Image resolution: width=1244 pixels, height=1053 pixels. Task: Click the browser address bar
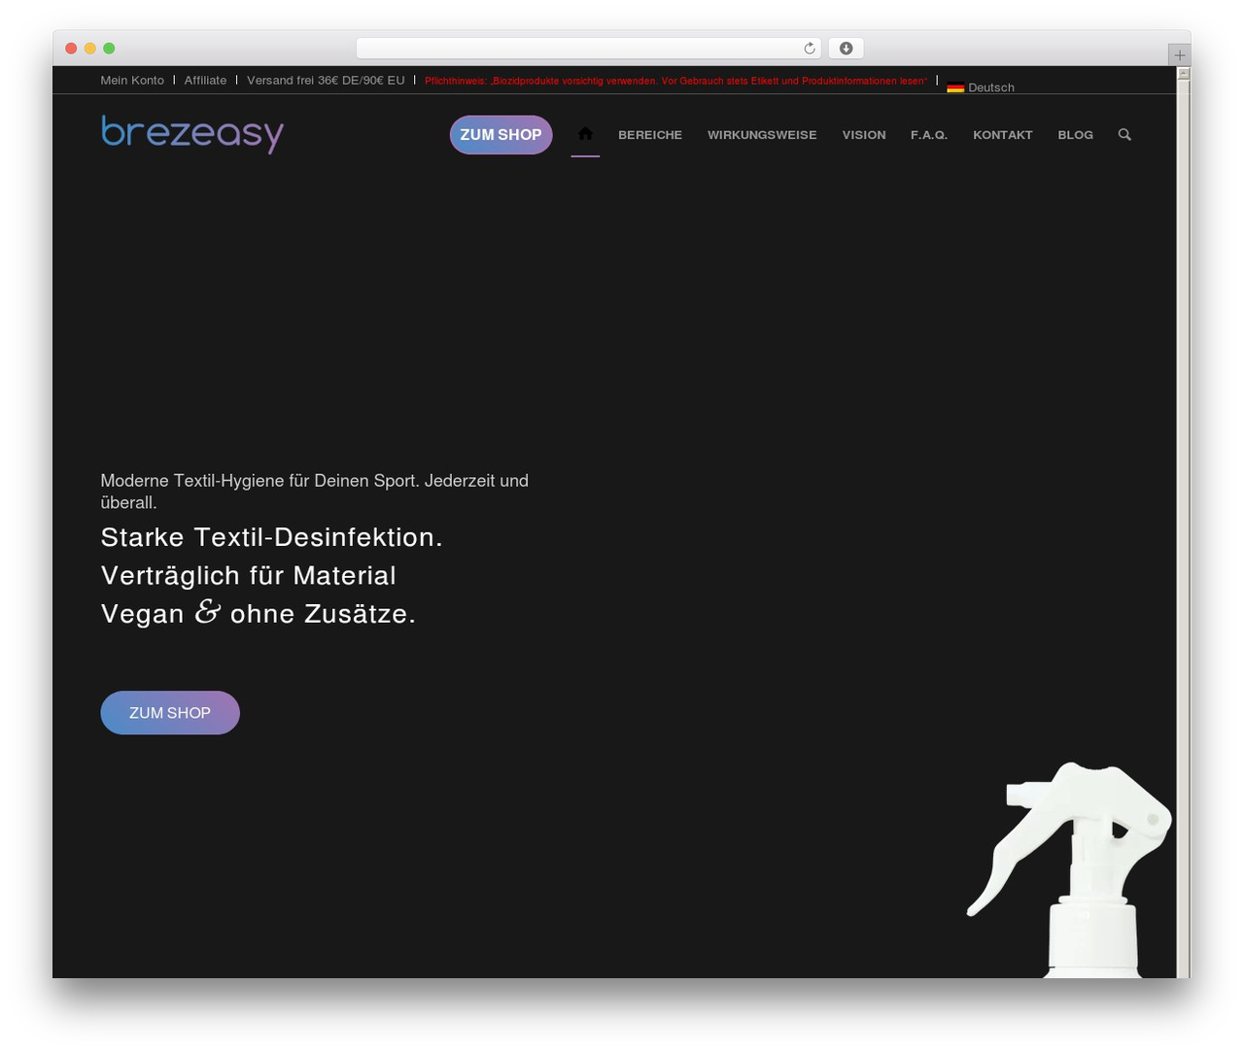click(x=589, y=49)
